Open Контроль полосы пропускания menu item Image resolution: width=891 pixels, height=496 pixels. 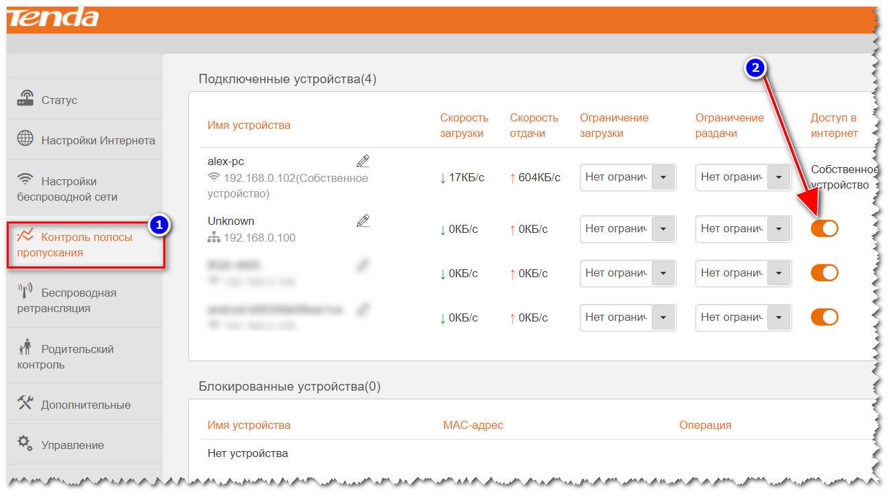86,245
